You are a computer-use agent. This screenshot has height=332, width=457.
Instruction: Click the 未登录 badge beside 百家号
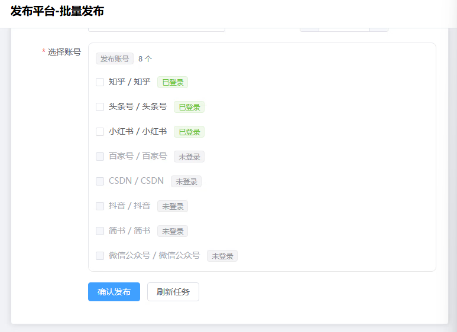(x=189, y=157)
